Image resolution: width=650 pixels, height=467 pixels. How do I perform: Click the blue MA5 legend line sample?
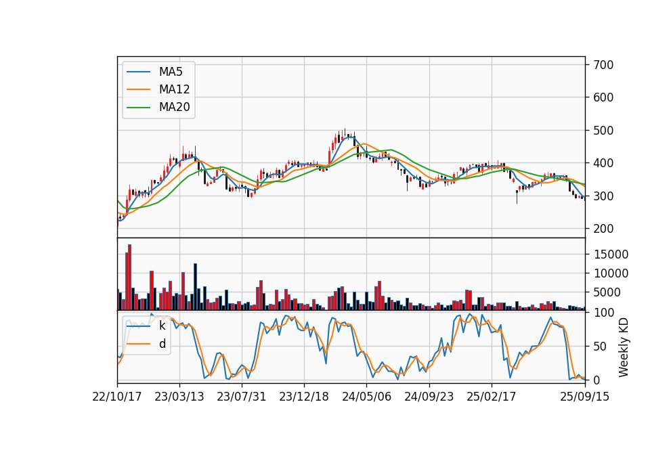(138, 72)
